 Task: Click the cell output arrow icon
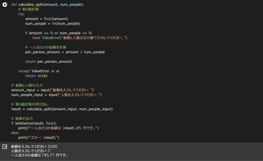5,147
